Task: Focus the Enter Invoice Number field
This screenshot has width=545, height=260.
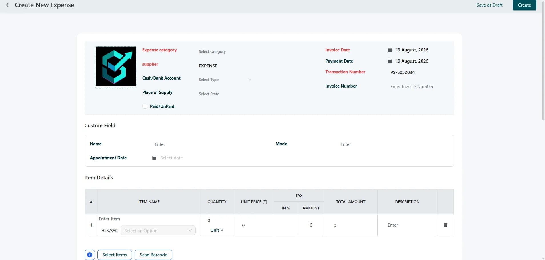Action: (x=412, y=87)
